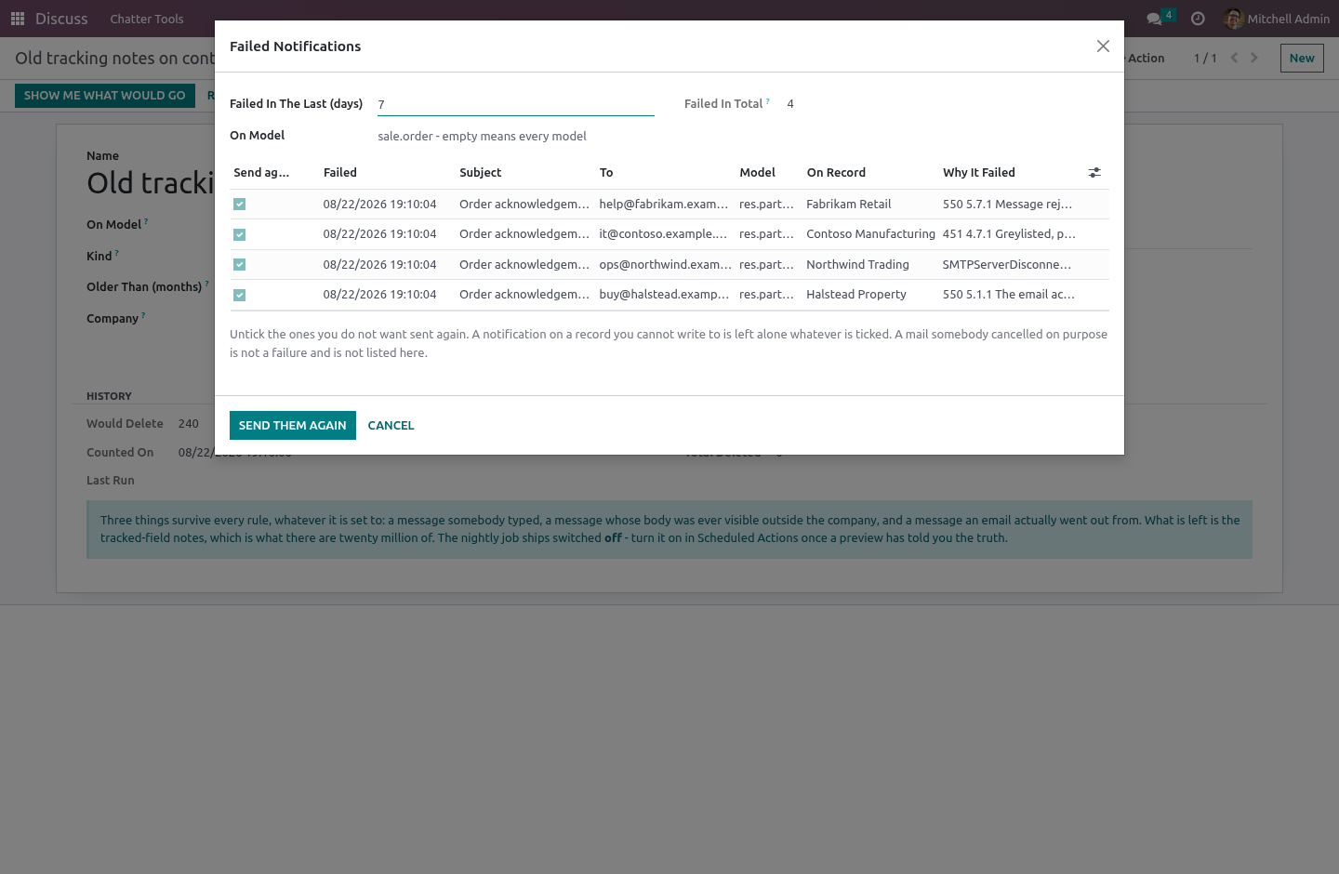Sort by the Subject column header

pyautogui.click(x=481, y=173)
